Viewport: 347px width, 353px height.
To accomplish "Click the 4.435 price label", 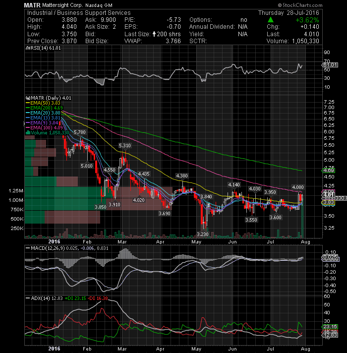I will point(144,174).
